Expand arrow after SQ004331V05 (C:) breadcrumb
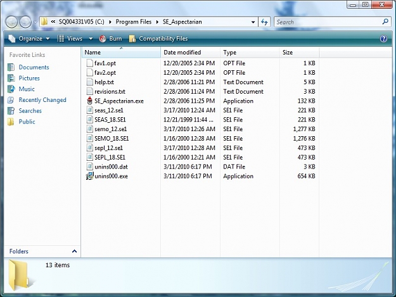 [x=110, y=22]
